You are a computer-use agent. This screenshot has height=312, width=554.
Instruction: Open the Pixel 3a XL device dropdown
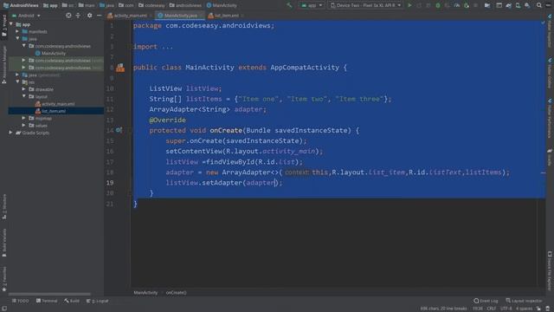click(x=365, y=5)
